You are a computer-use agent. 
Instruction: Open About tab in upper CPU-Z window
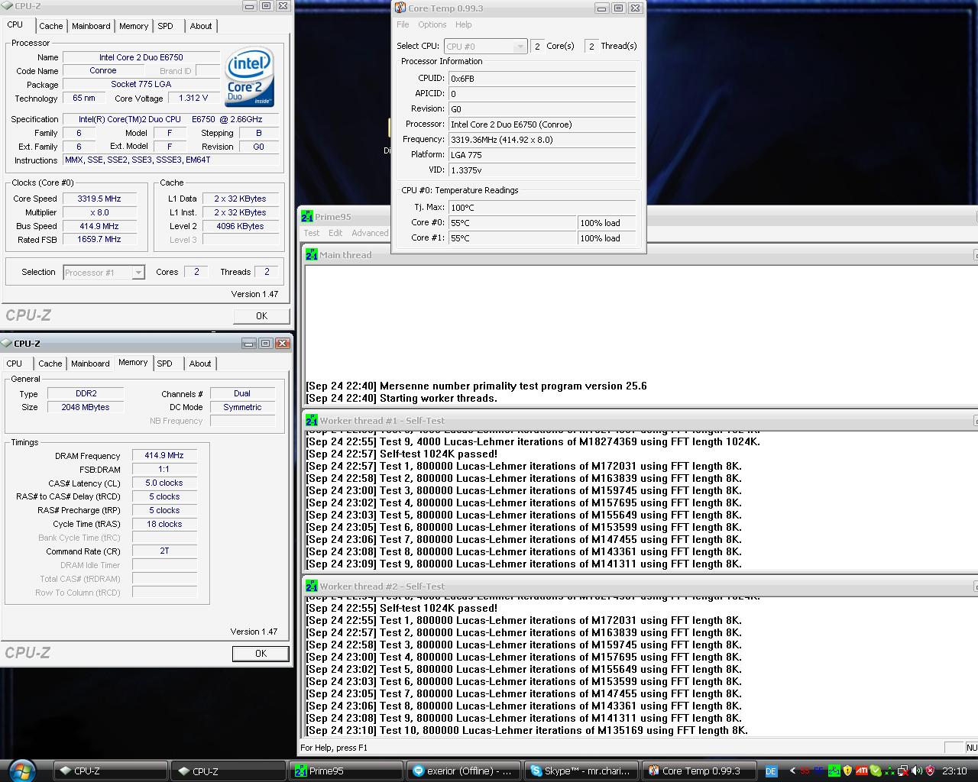(201, 26)
